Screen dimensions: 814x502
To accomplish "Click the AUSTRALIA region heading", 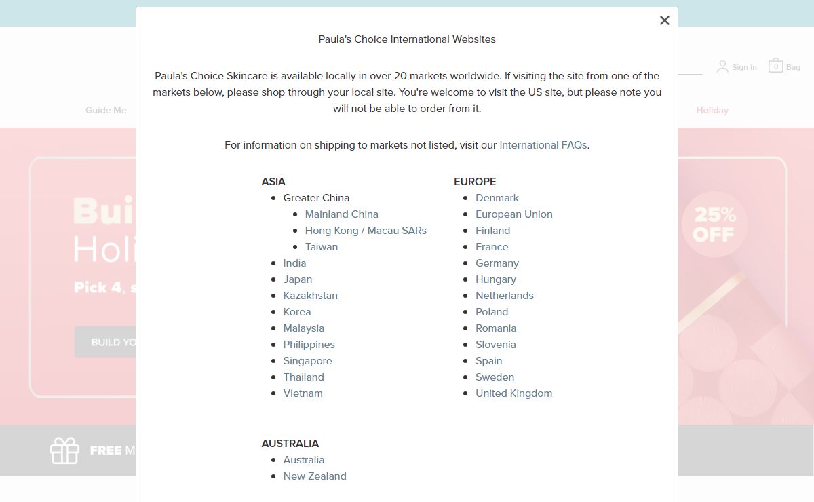I will click(x=290, y=444).
